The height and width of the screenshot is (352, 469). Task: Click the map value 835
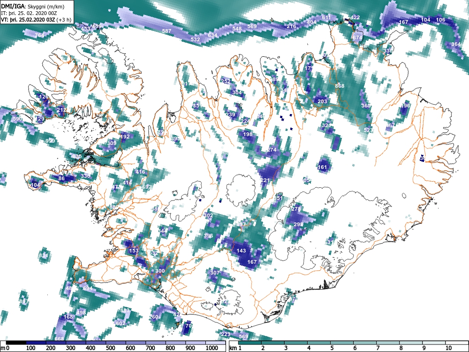click(77, 157)
